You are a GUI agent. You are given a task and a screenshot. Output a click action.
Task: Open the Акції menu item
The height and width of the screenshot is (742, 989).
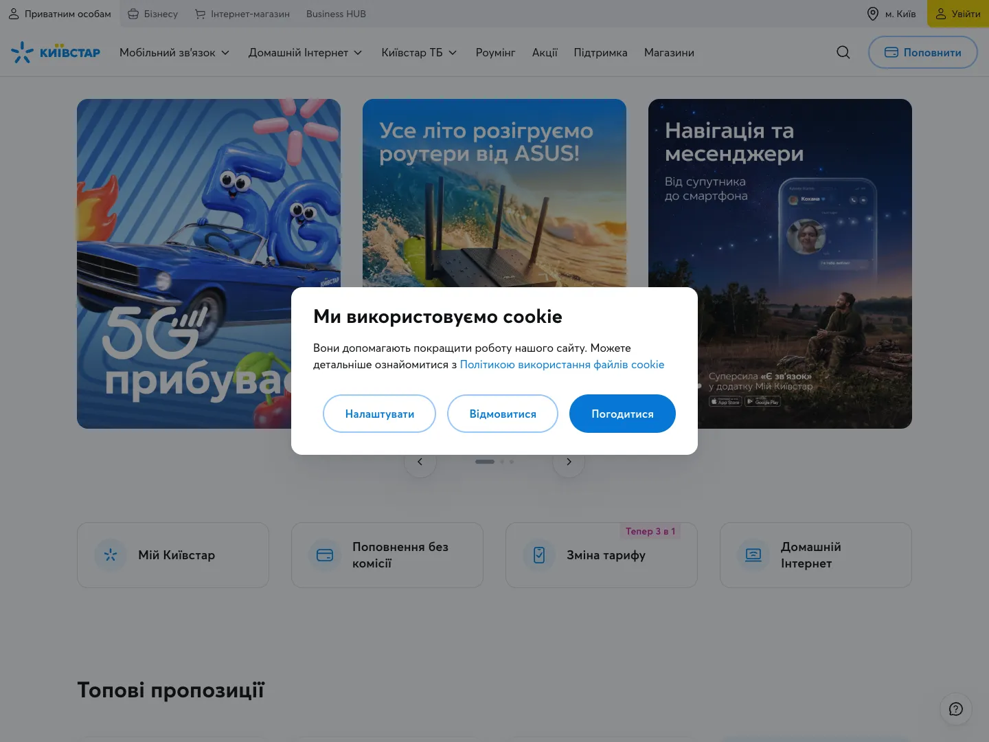(x=545, y=52)
